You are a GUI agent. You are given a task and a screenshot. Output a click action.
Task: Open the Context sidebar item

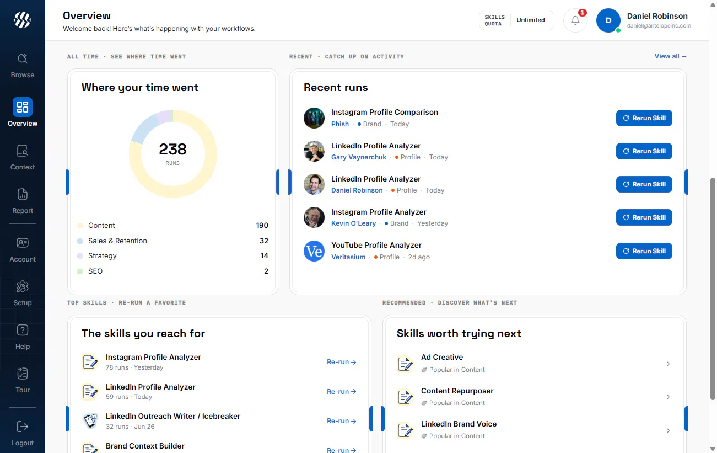click(x=23, y=158)
